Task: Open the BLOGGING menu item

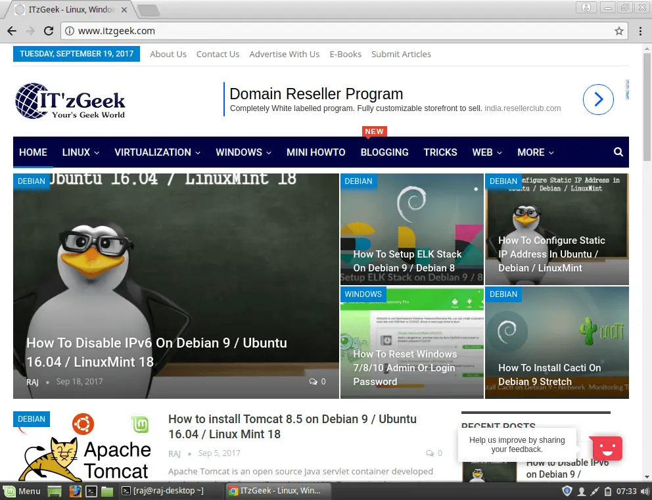Action: pos(384,152)
